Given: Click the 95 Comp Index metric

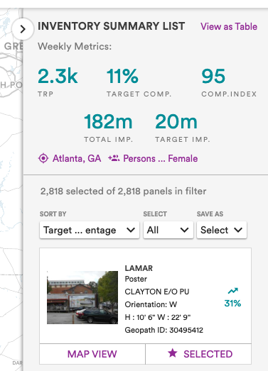Looking at the screenshot, I should tap(229, 82).
